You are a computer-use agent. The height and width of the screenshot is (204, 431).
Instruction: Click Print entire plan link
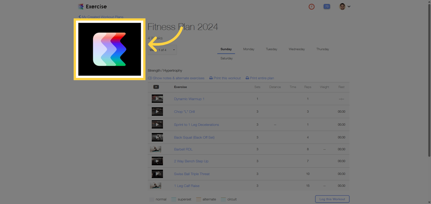[x=260, y=78]
